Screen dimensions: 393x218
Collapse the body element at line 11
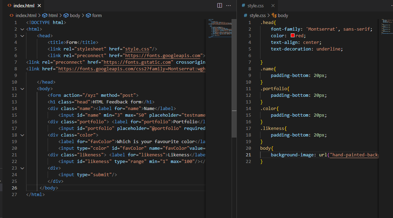(22, 88)
